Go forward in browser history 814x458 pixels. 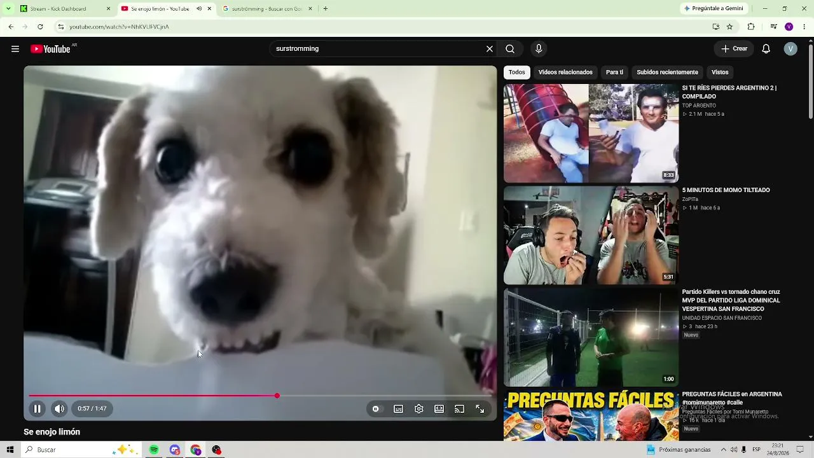tap(25, 27)
